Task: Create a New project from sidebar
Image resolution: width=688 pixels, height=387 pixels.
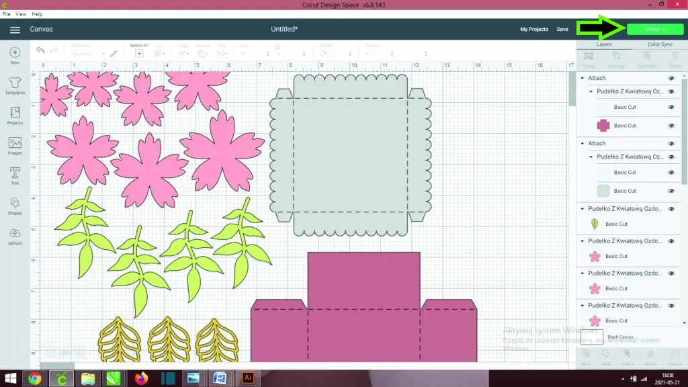Action: [x=15, y=56]
